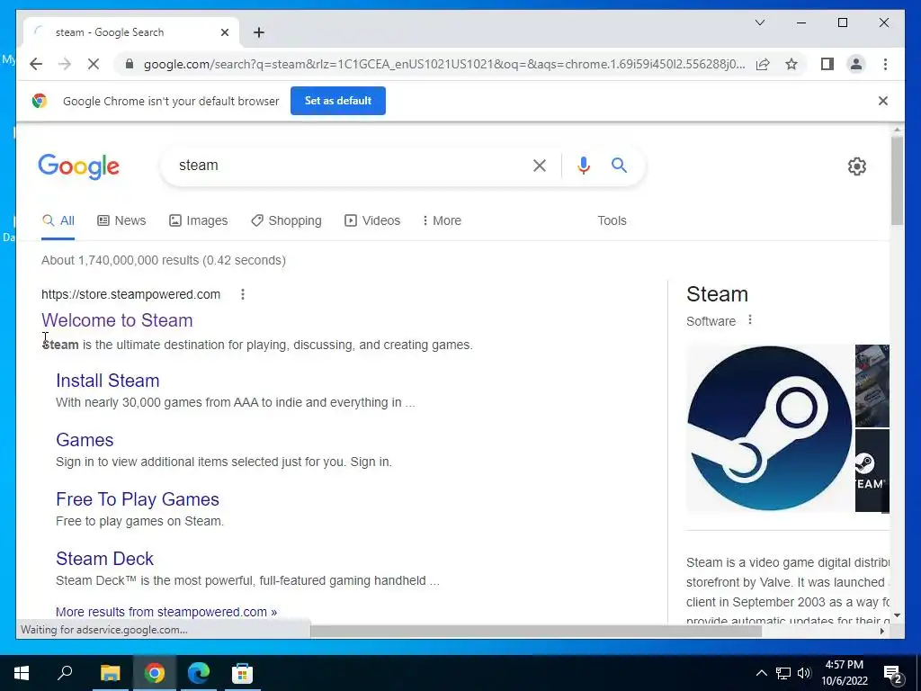Open the search Tools options
Screen dimensions: 921x691
tap(612, 221)
